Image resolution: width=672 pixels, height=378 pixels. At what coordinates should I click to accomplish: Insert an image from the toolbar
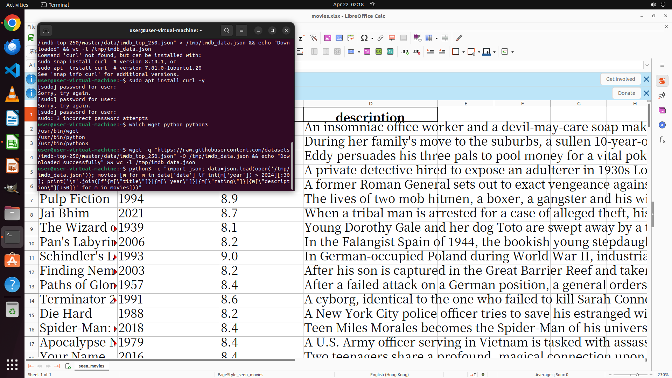point(327,38)
